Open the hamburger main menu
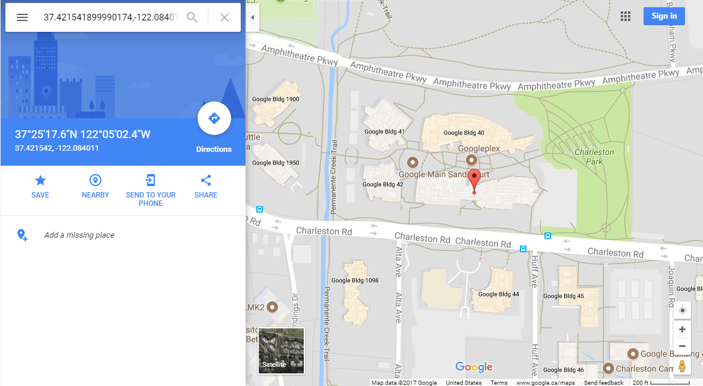This screenshot has height=386, width=703. (22, 17)
